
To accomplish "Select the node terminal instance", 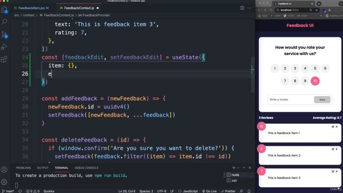I will (238, 175).
